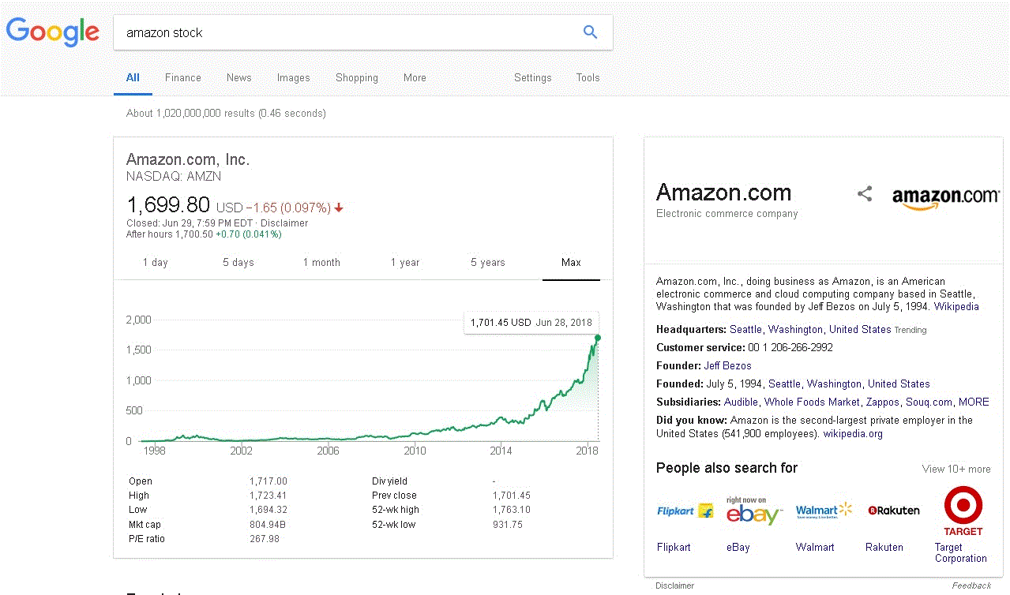Click the green endpoint marker on the chart
The width and height of the screenshot is (1010, 595).
(598, 338)
